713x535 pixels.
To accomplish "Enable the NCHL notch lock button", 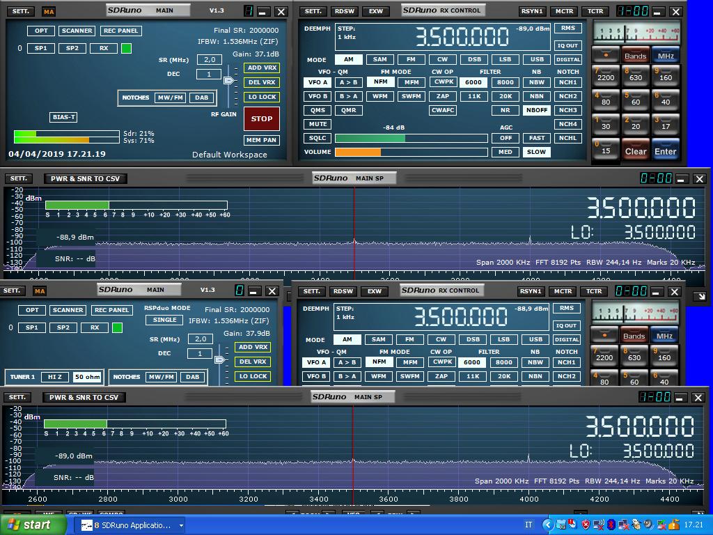I will pos(568,138).
